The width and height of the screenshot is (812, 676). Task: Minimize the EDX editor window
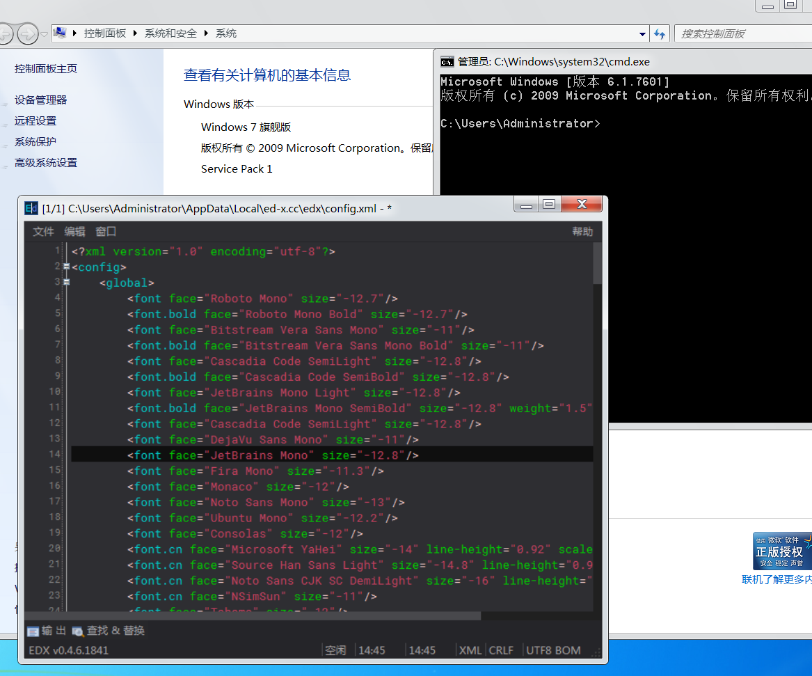(x=526, y=204)
